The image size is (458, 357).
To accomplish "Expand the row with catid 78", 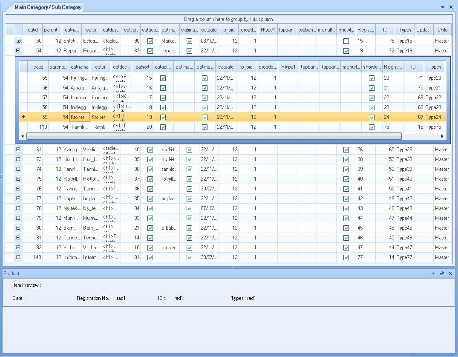I will (x=18, y=208).
